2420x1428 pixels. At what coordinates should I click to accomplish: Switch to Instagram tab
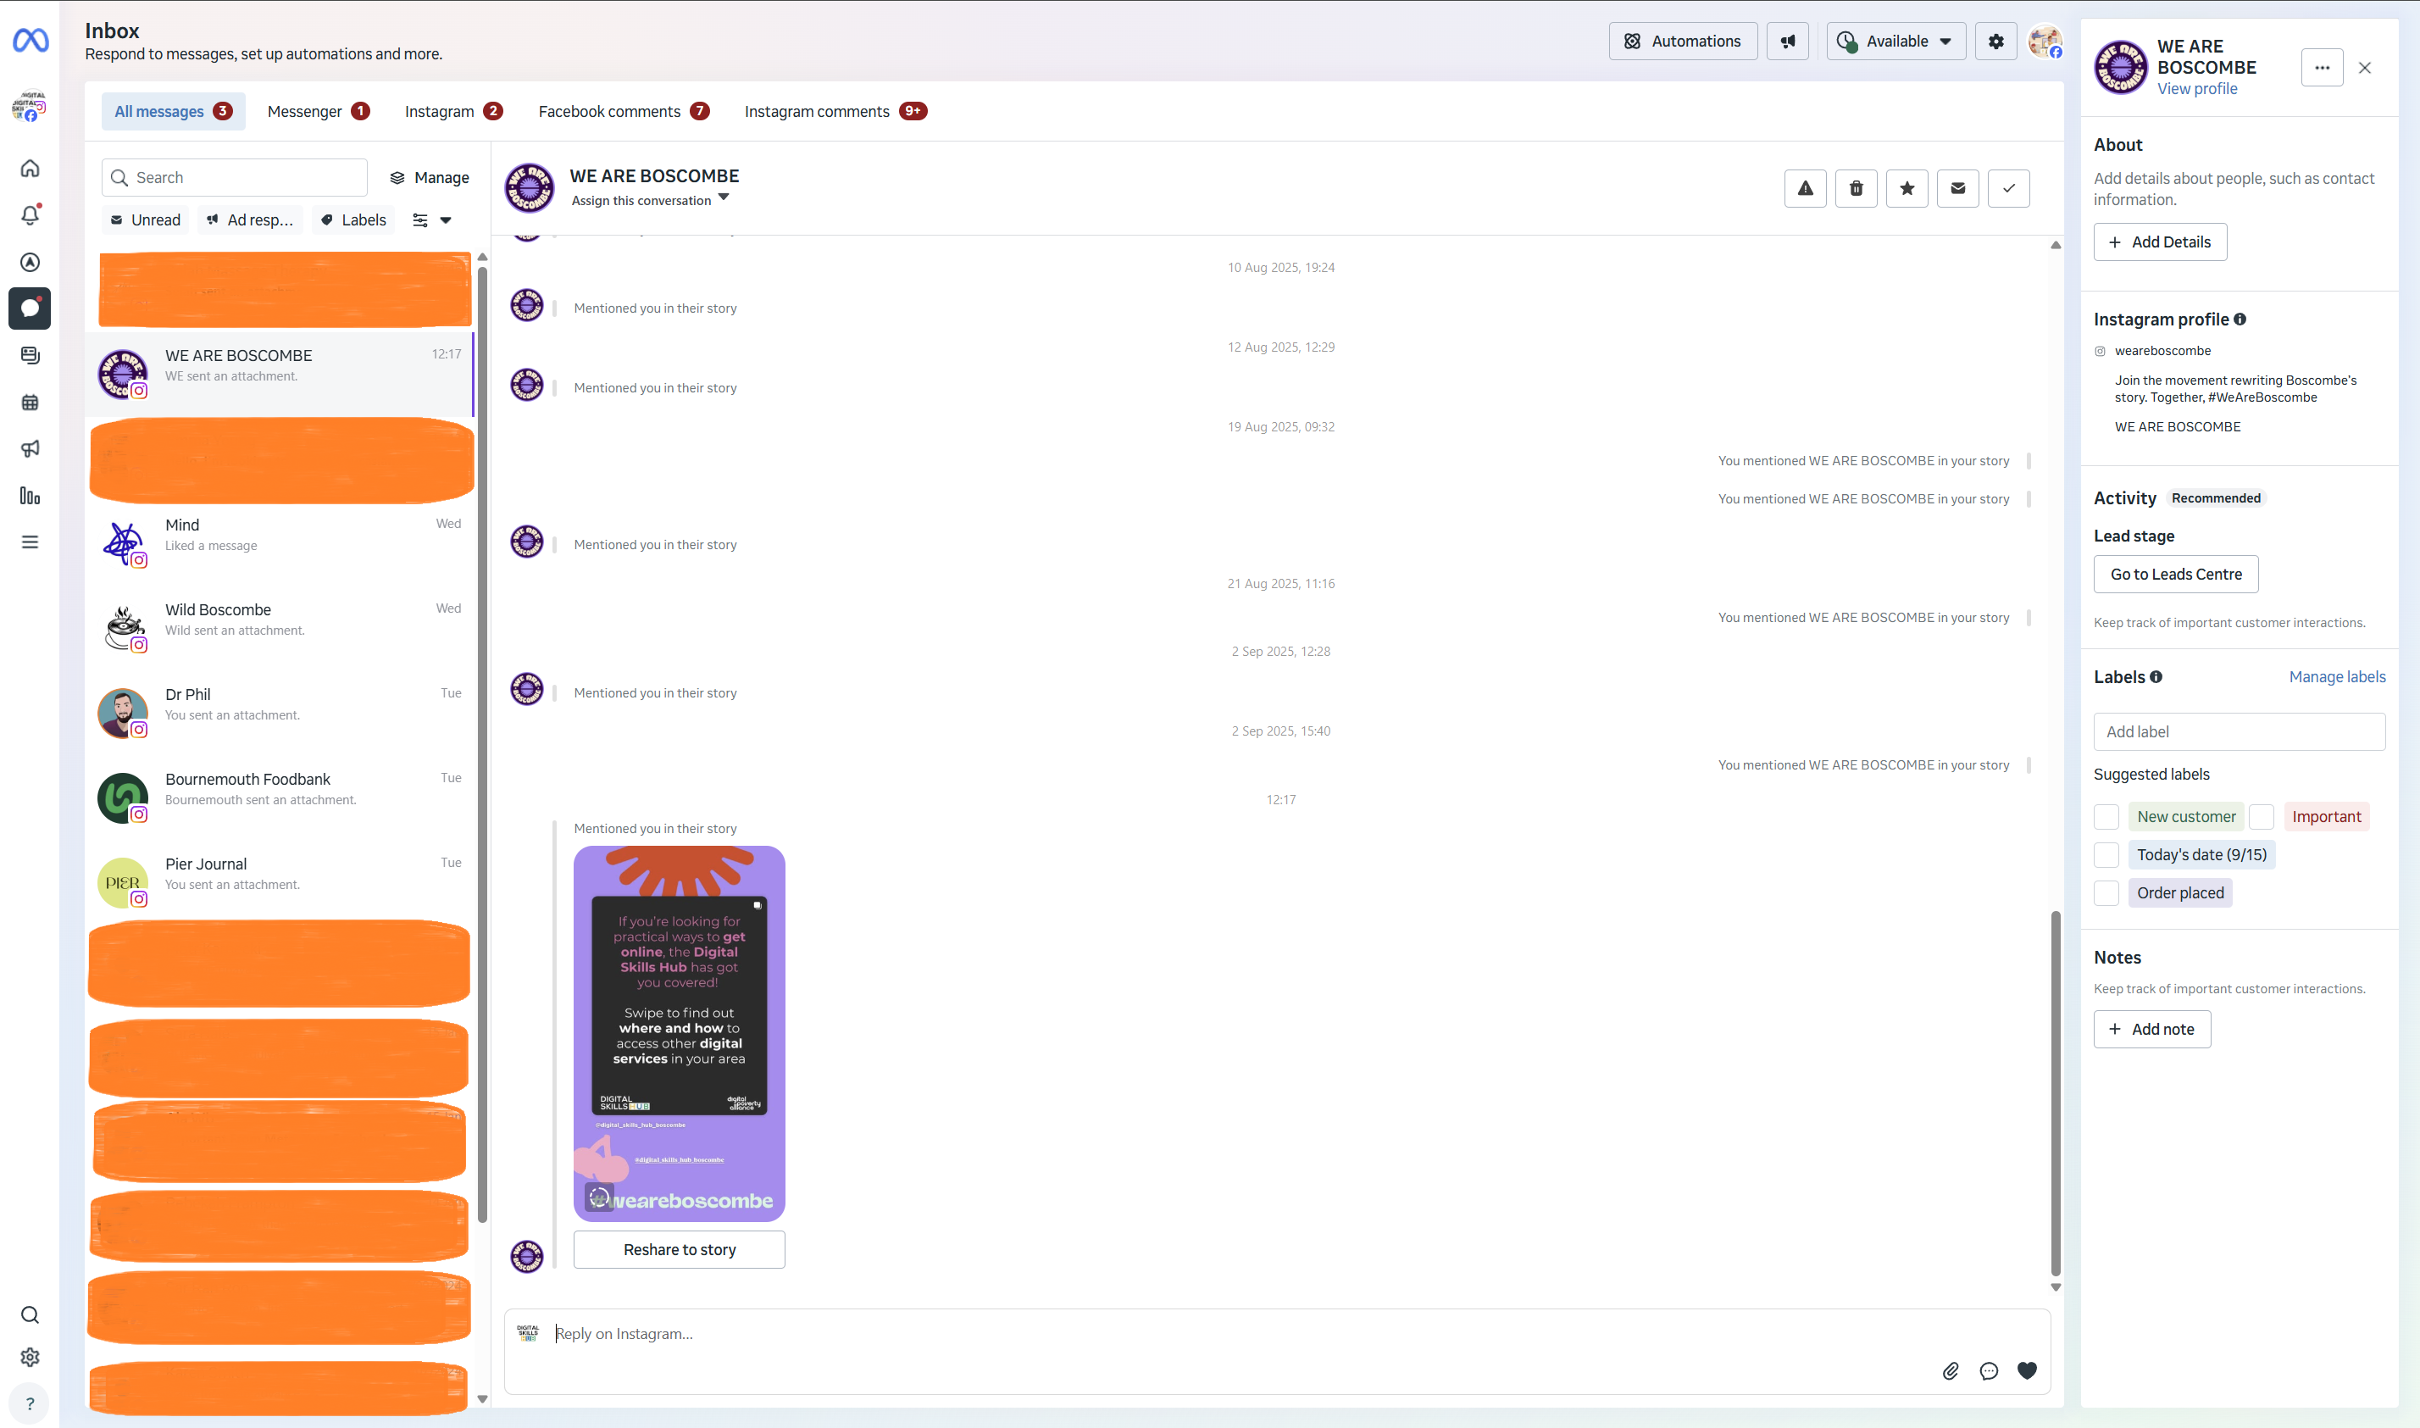coord(454,112)
